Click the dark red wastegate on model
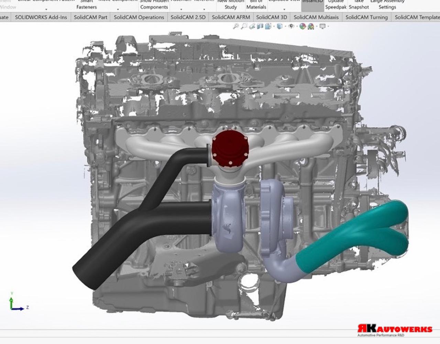 coord(230,148)
